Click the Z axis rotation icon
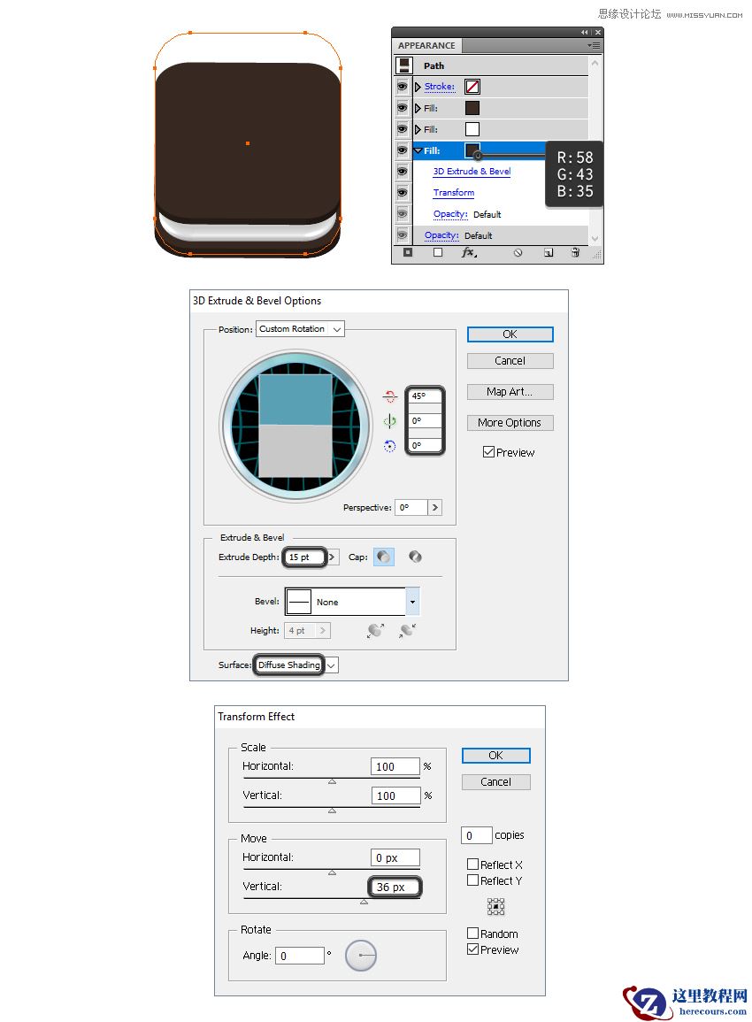Image resolution: width=752 pixels, height=1022 pixels. [x=389, y=446]
